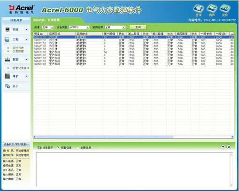Click the 登录 login icon
This screenshot has width=239, height=191.
tap(199, 8)
